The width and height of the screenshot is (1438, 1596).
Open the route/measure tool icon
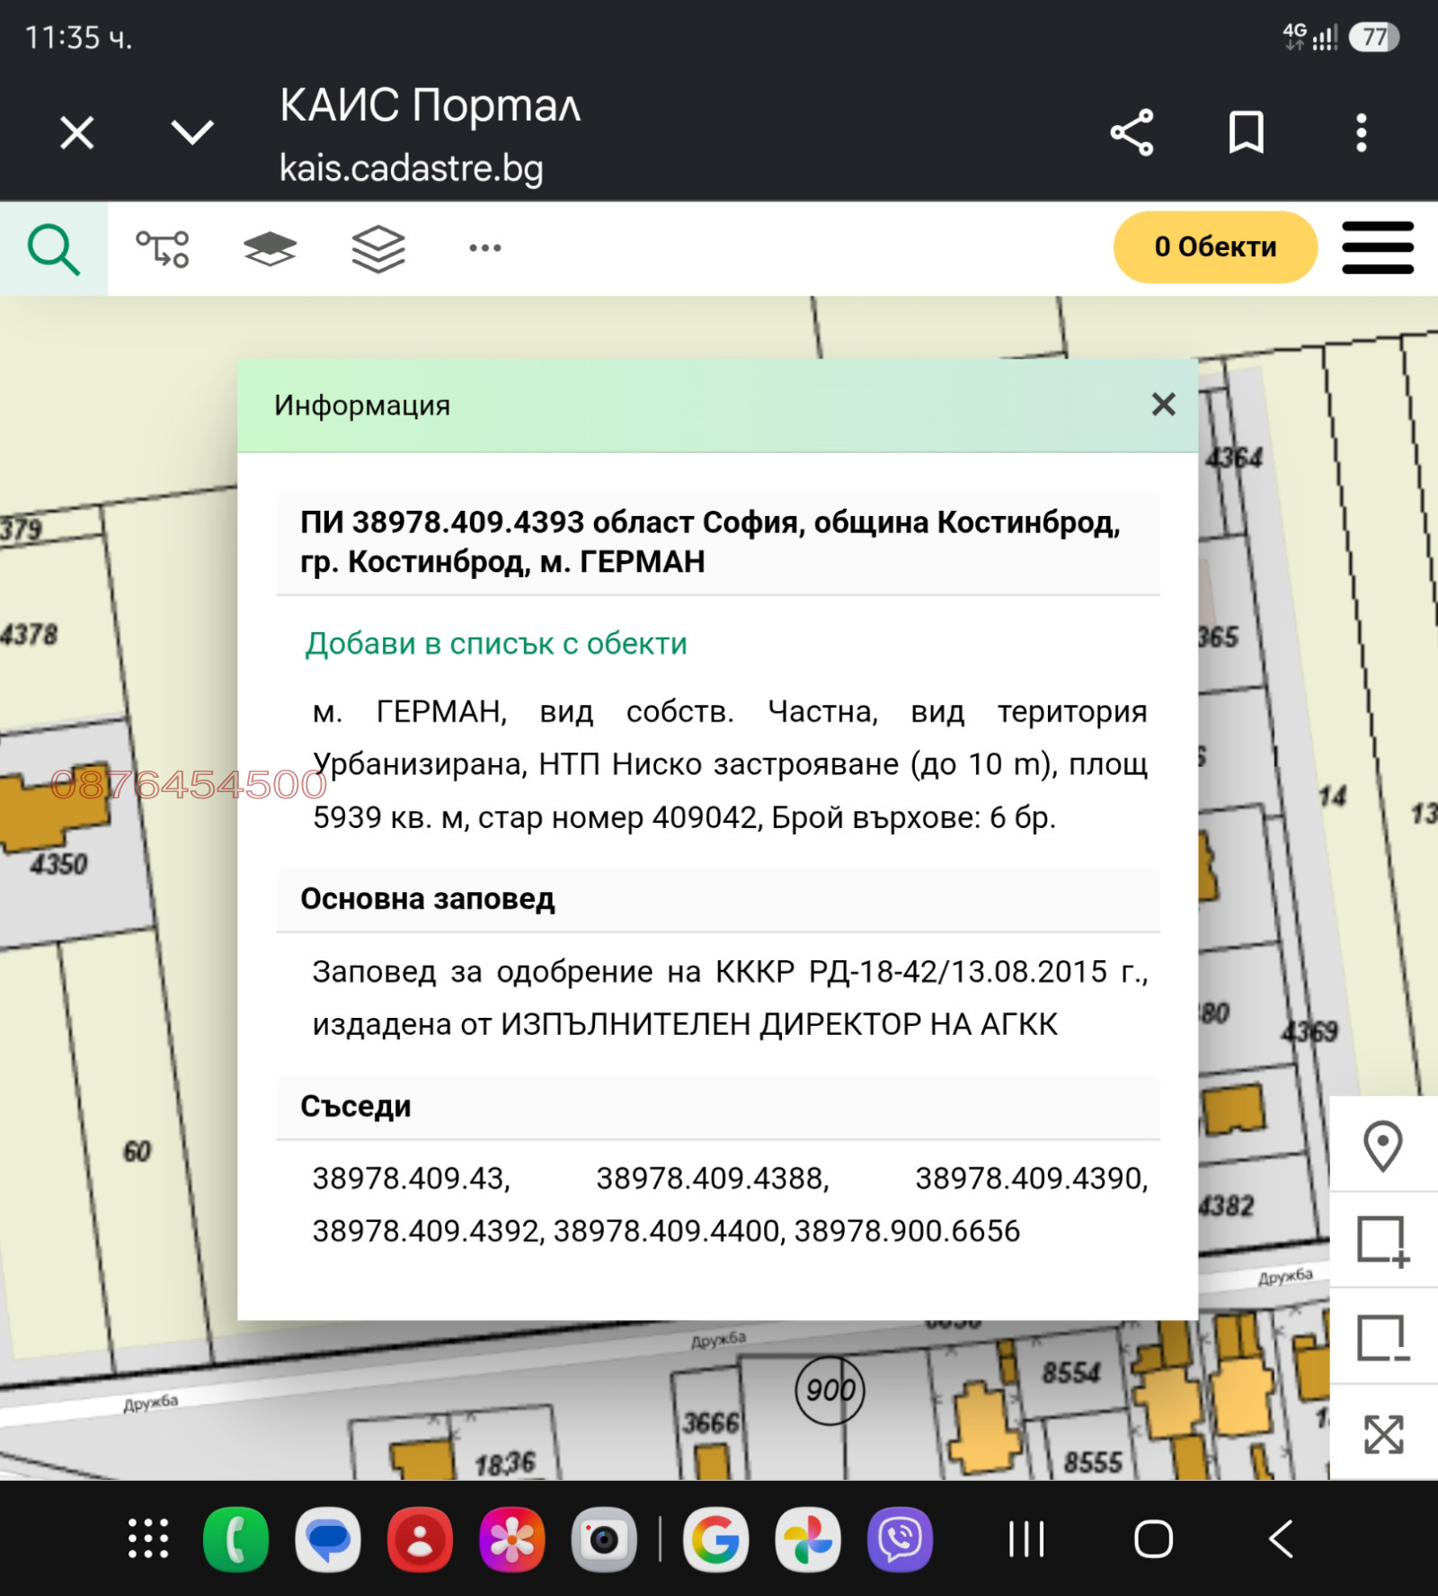pyautogui.click(x=163, y=249)
